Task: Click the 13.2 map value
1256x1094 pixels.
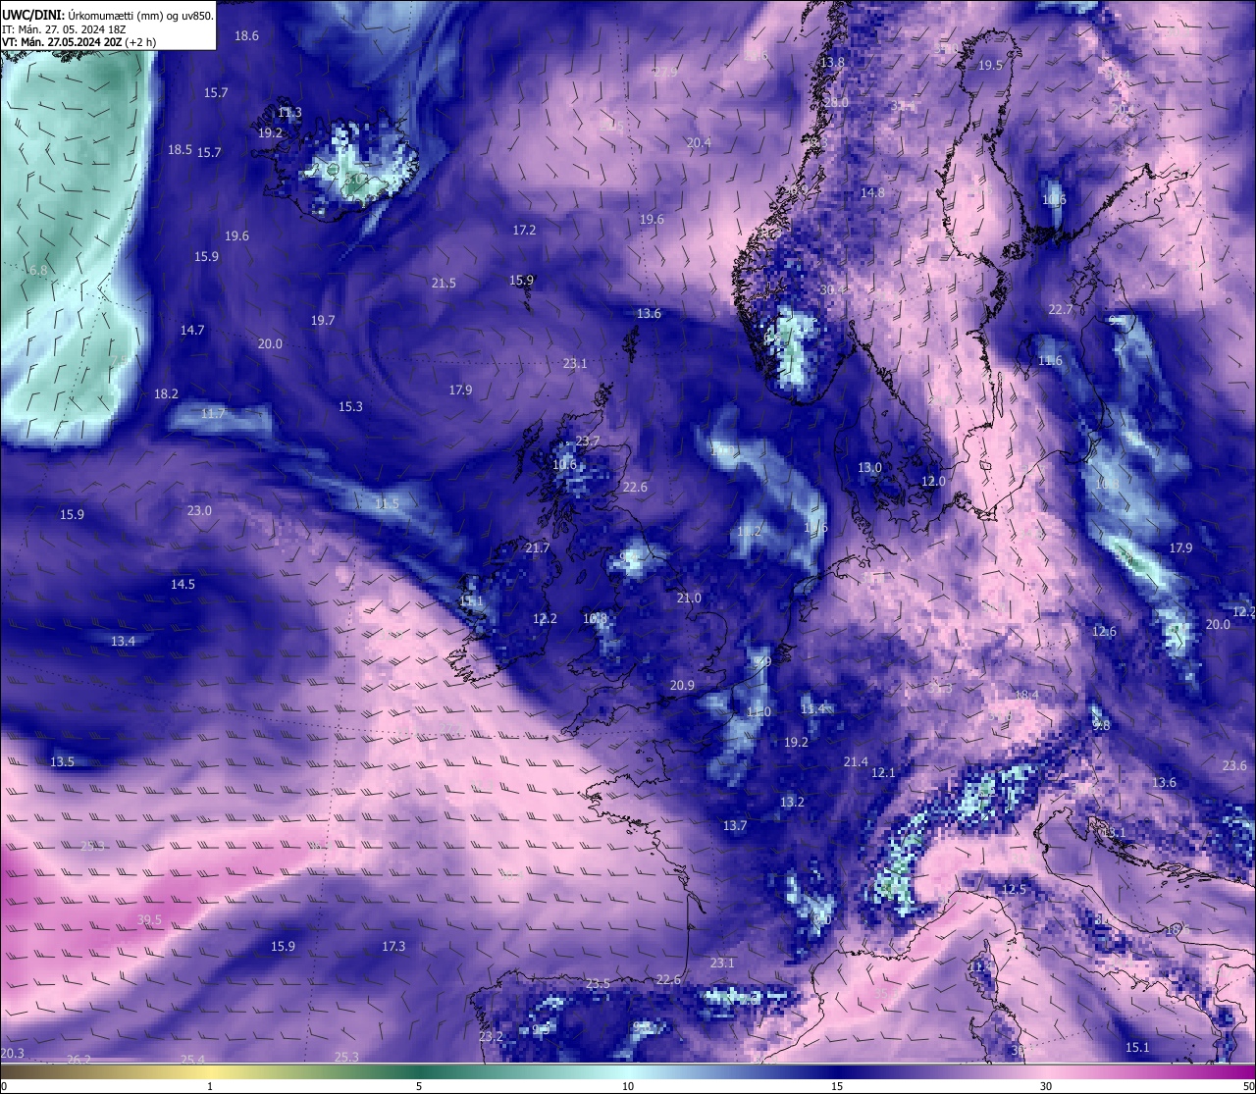Action: [x=792, y=803]
